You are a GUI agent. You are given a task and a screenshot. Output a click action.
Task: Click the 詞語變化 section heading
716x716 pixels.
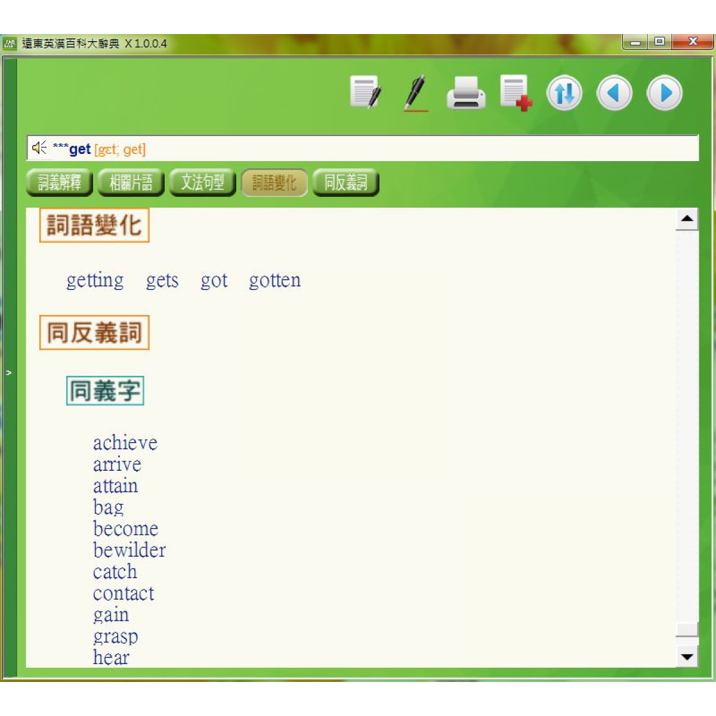pos(94,226)
